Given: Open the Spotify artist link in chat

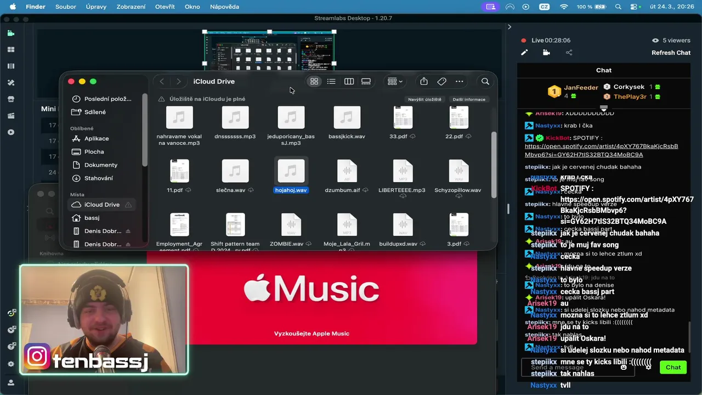Looking at the screenshot, I should pyautogui.click(x=601, y=150).
